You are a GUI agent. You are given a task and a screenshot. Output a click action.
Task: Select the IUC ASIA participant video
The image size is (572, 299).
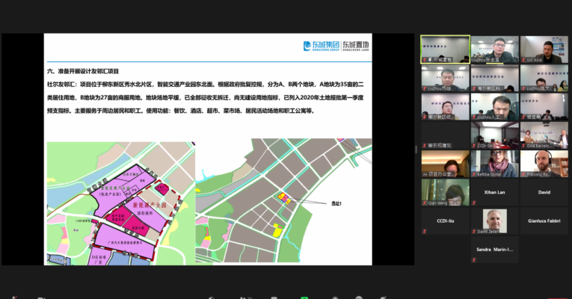click(x=544, y=49)
